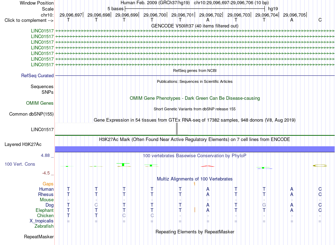Image resolution: width=335 pixels, height=245 pixels.
Task: Open 'Short Genetic Variants from dbSNP release 155'
Action: point(195,109)
